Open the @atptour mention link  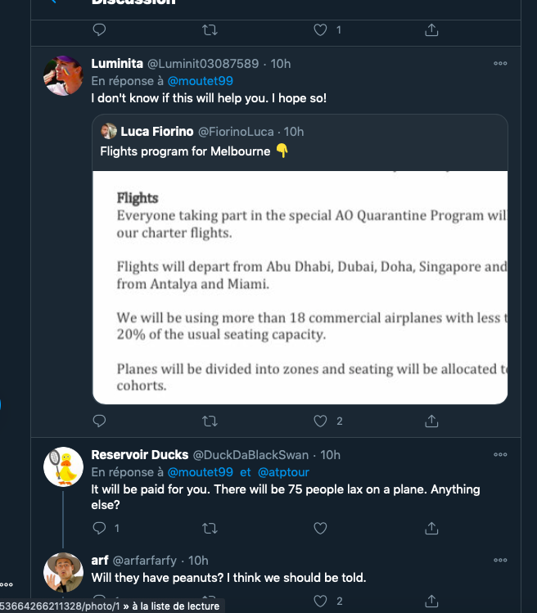(283, 472)
